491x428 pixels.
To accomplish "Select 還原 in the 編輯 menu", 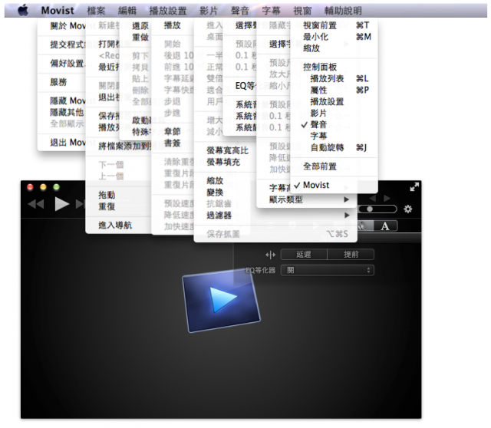I will [x=140, y=26].
